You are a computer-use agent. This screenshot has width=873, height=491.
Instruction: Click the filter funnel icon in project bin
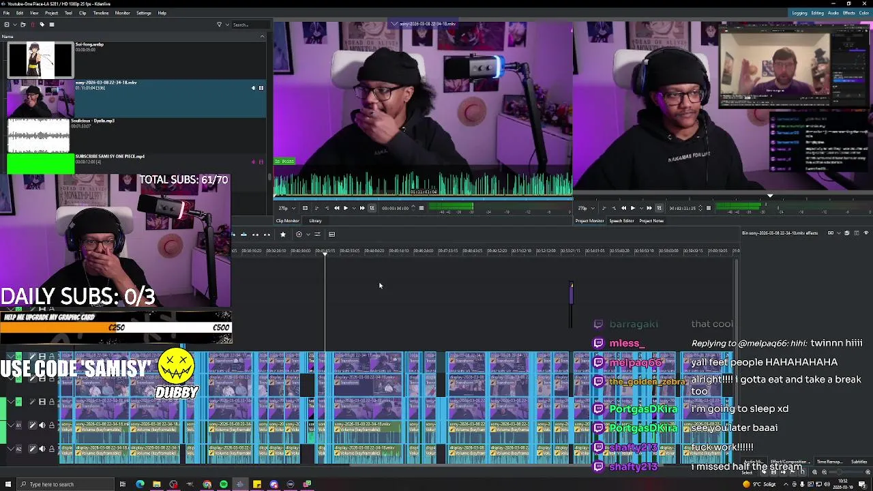(x=219, y=25)
